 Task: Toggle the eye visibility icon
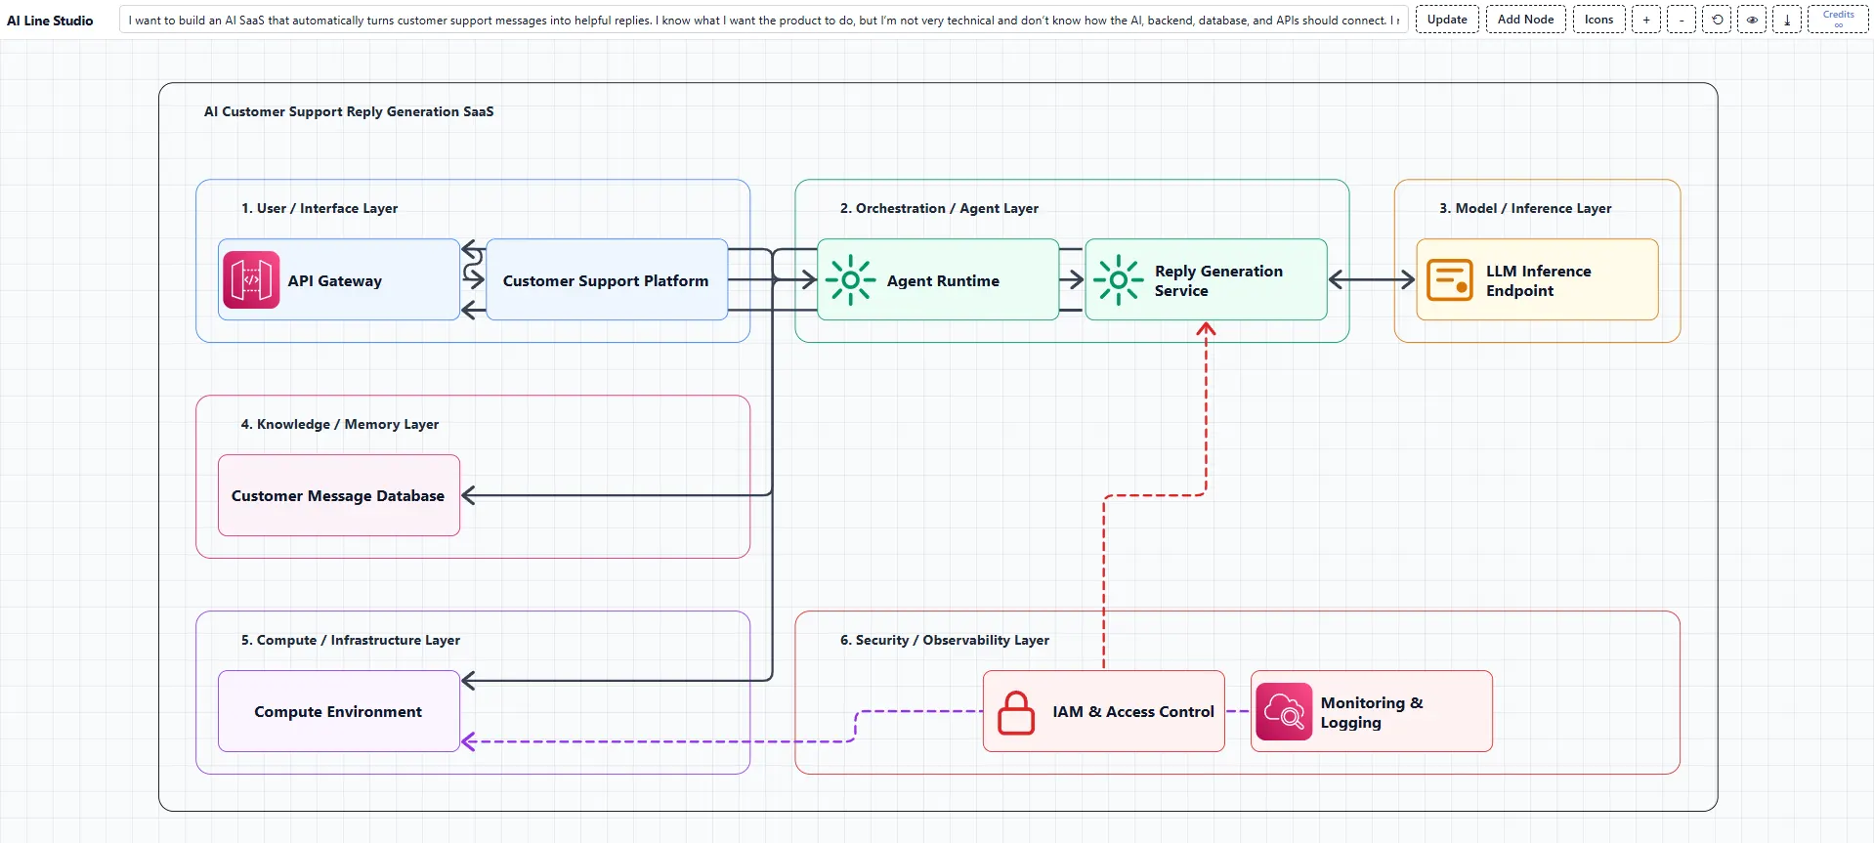tap(1752, 20)
